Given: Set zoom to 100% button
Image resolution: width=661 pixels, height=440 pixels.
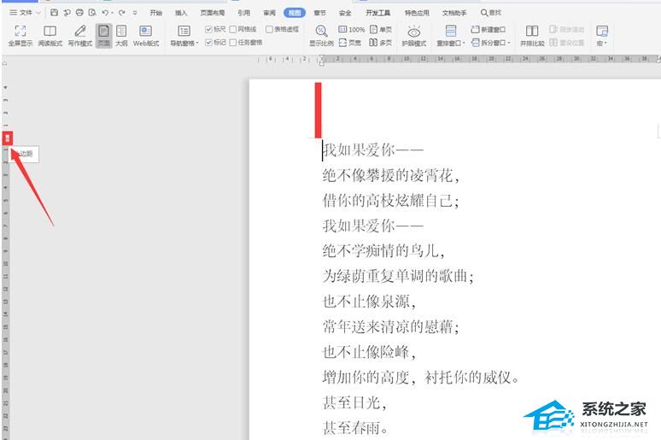Looking at the screenshot, I should pyautogui.click(x=351, y=29).
